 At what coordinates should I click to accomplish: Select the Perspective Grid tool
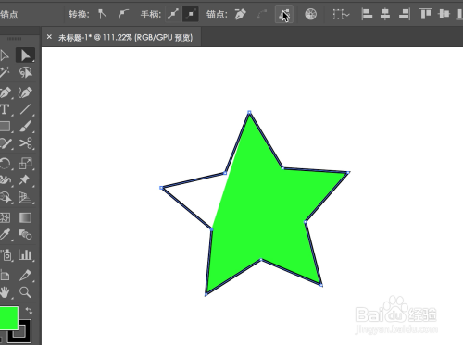tap(25, 197)
